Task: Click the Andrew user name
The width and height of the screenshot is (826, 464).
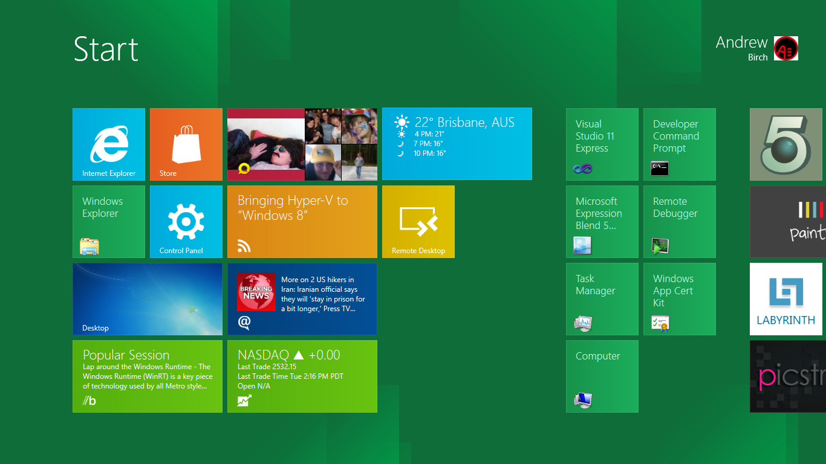Action: click(x=741, y=42)
